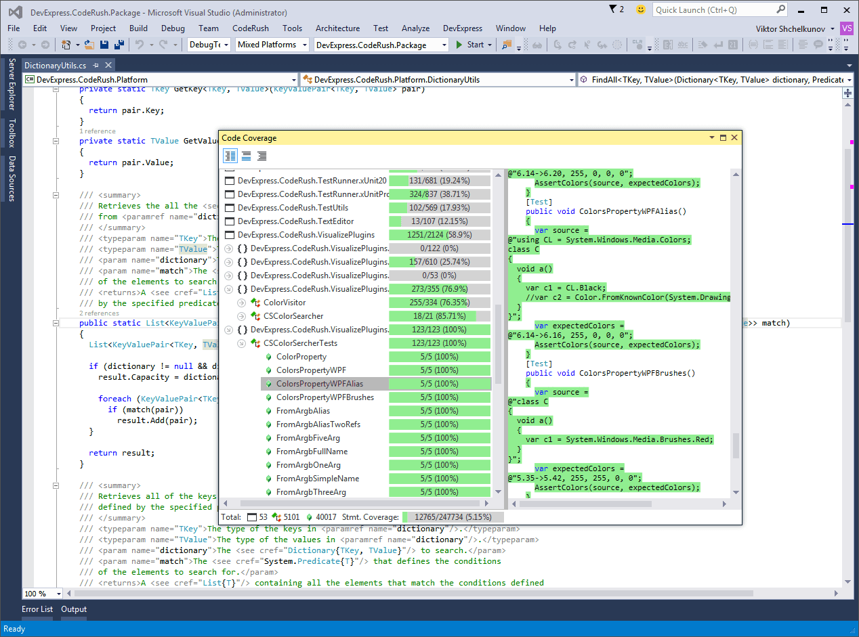Open the Debug menu
Screen dimensions: 859x637
tap(173, 28)
